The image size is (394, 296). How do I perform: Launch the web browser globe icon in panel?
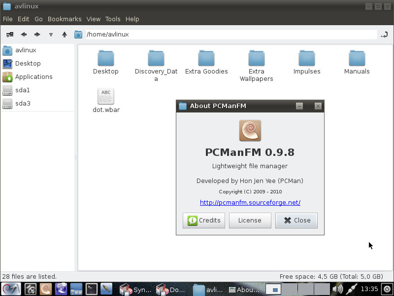click(61, 289)
